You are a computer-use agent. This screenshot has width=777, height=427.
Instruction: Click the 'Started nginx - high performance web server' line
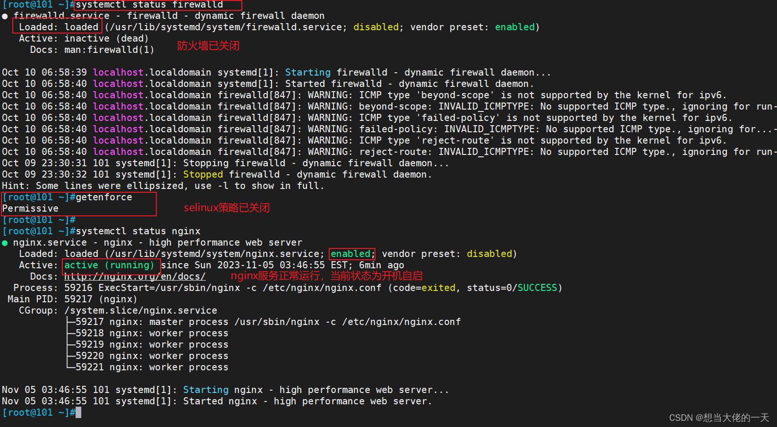click(217, 401)
